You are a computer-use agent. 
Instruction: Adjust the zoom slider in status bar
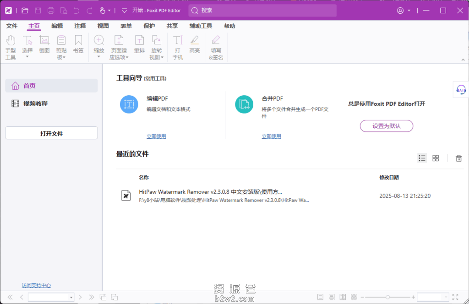(x=387, y=297)
